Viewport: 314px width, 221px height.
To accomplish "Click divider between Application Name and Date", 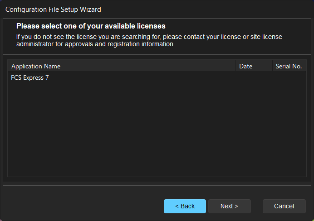I will click(x=236, y=66).
